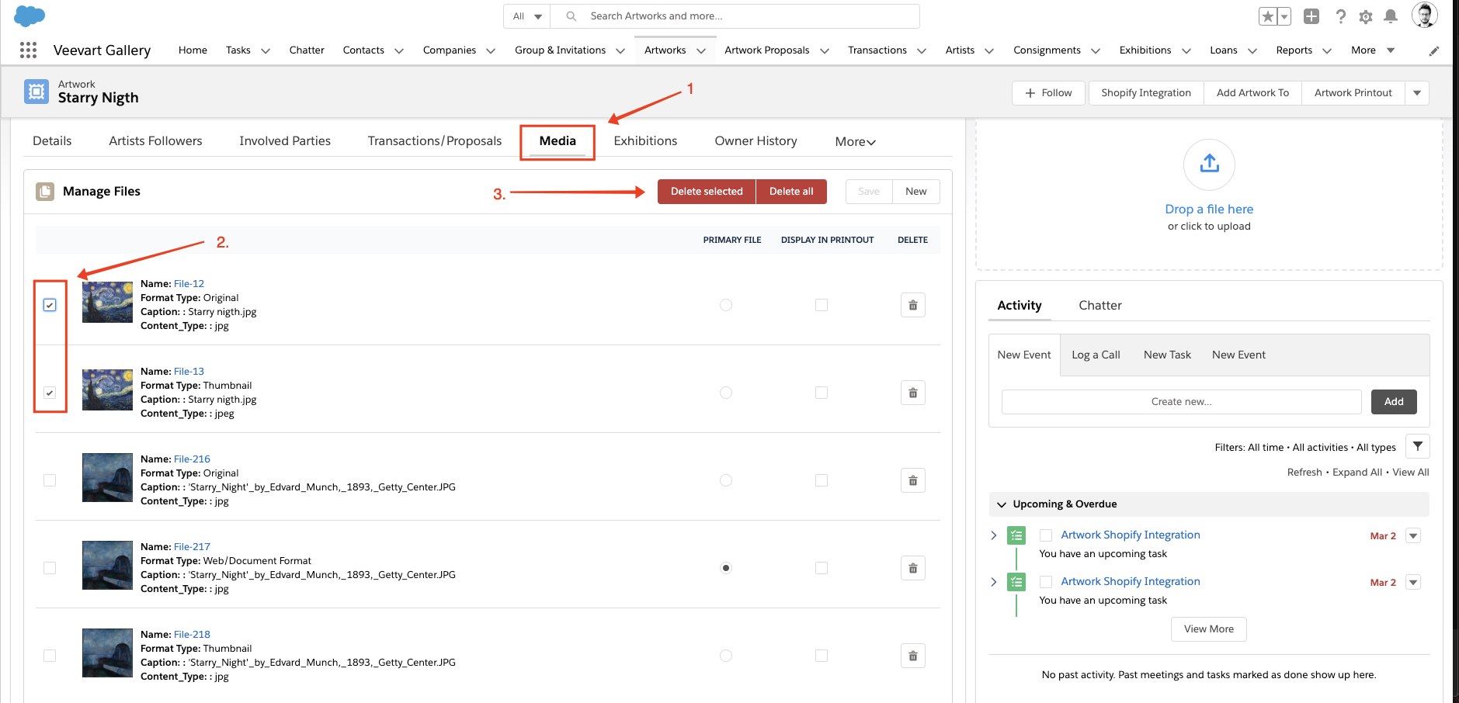Expand the More tabs dropdown
The height and width of the screenshot is (703, 1459).
point(855,141)
